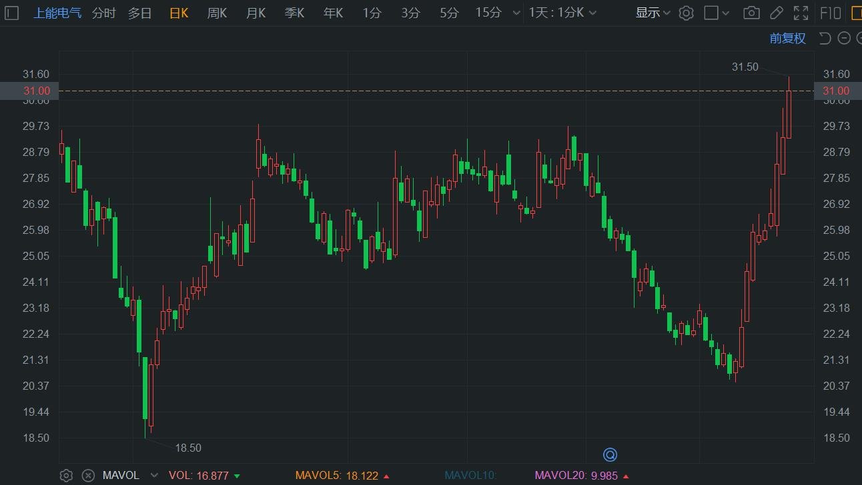Click the 31.50 high price label
This screenshot has height=485, width=862.
click(x=745, y=67)
